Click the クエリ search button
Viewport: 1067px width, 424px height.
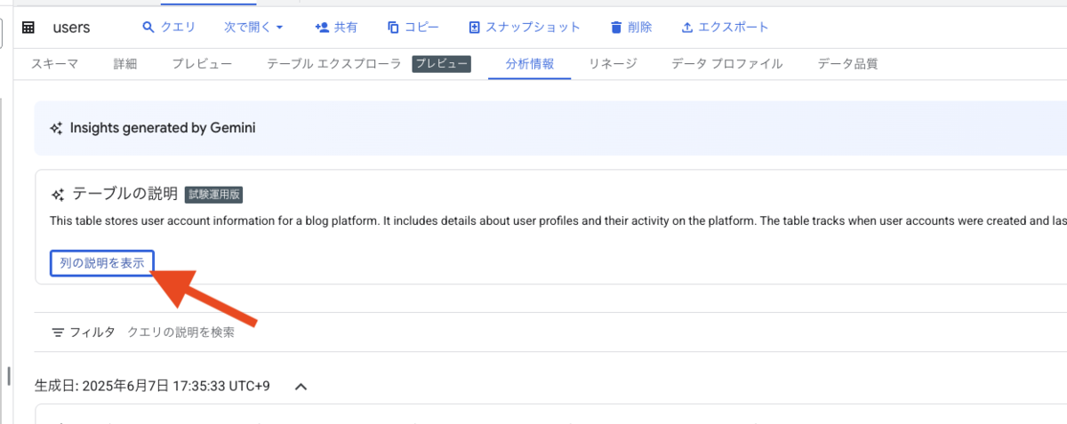click(169, 28)
